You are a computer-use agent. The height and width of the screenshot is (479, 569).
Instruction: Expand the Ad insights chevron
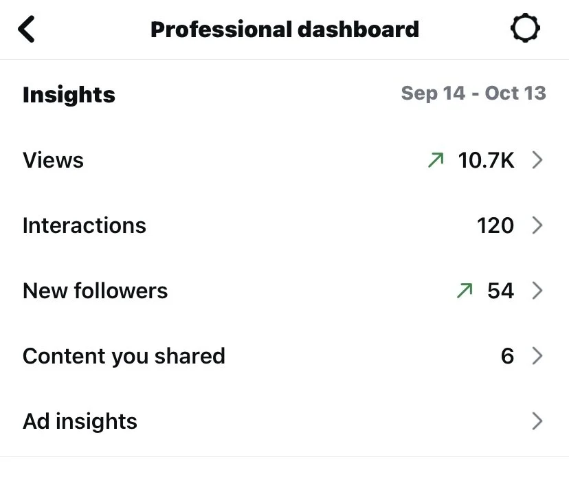click(537, 421)
